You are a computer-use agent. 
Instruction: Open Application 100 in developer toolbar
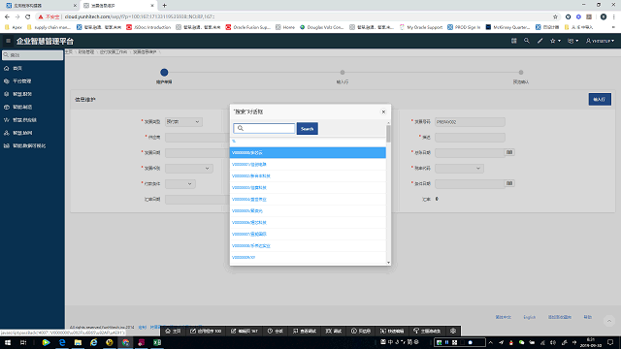(206, 332)
